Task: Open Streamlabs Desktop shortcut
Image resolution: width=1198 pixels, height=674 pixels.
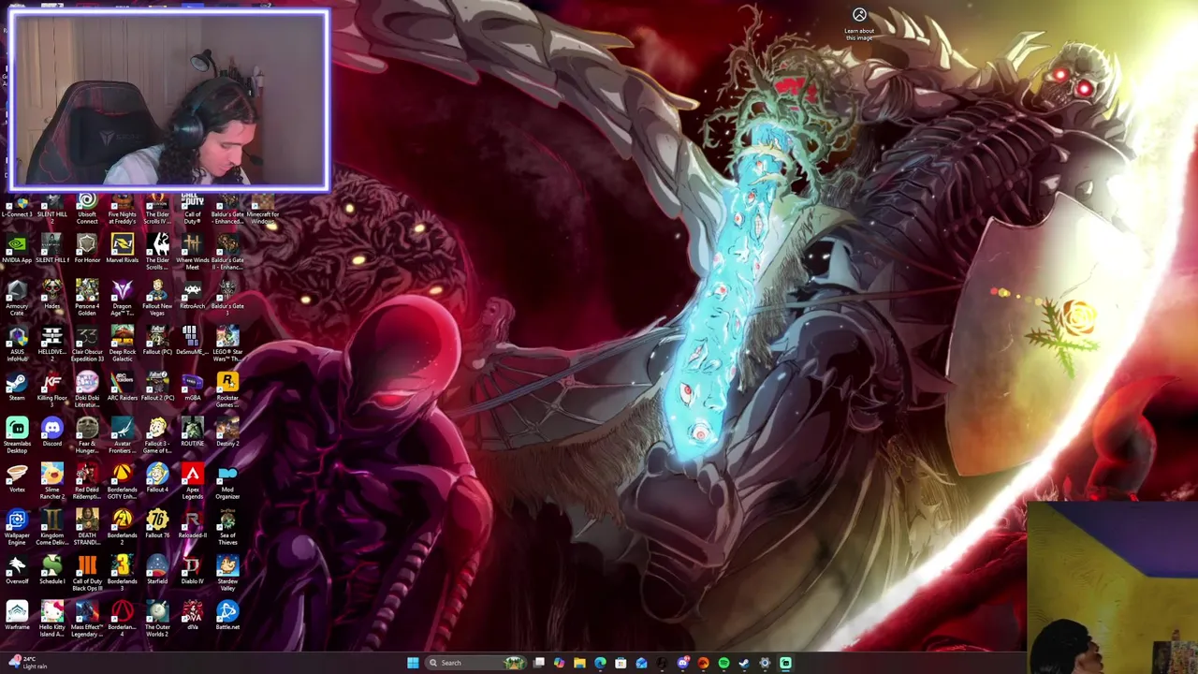Action: pyautogui.click(x=17, y=436)
